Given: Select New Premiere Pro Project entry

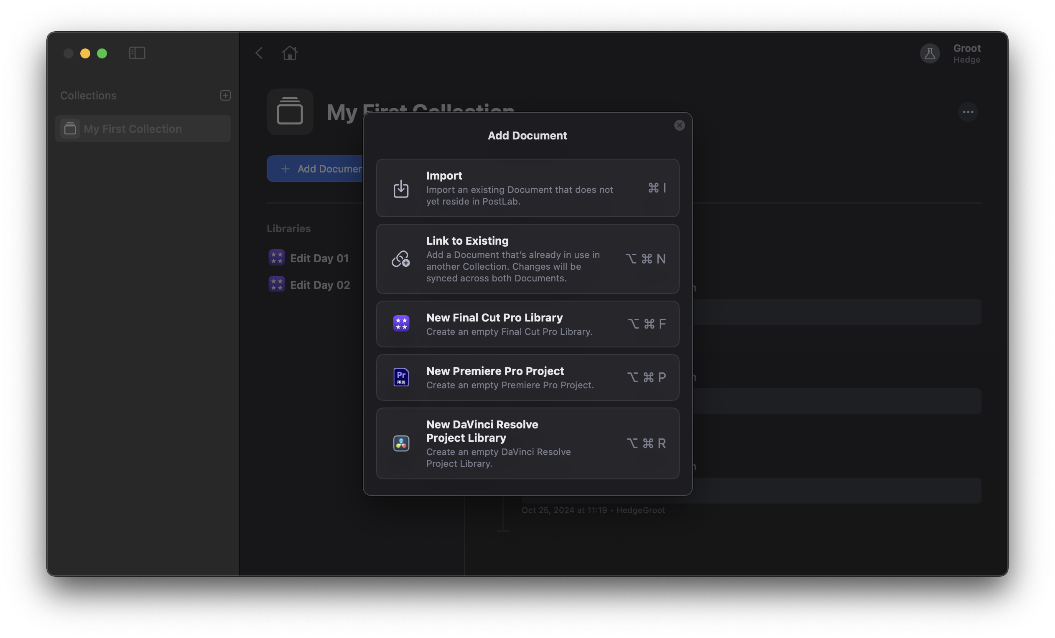Looking at the screenshot, I should click(527, 377).
